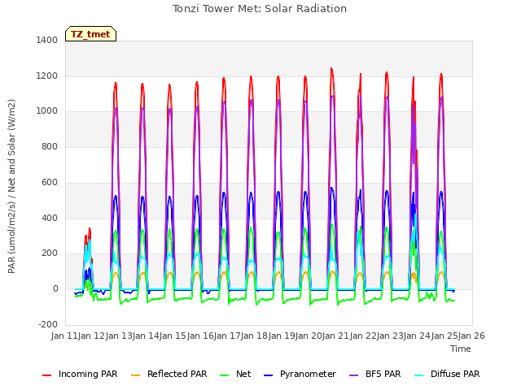Click the small cloudy-day peak on Jan 11
This screenshot has height=390, width=521.
pos(89,229)
